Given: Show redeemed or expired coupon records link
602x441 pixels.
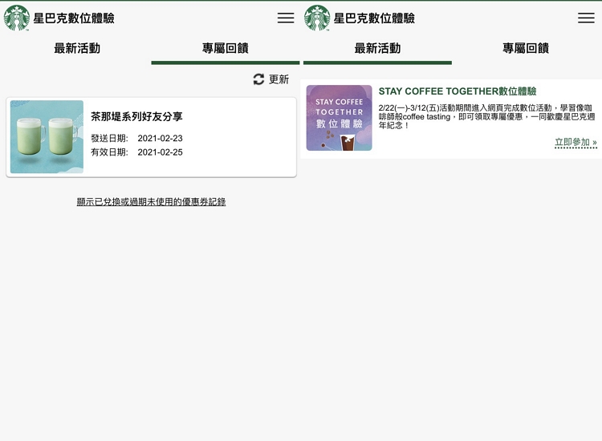Looking at the screenshot, I should 151,202.
